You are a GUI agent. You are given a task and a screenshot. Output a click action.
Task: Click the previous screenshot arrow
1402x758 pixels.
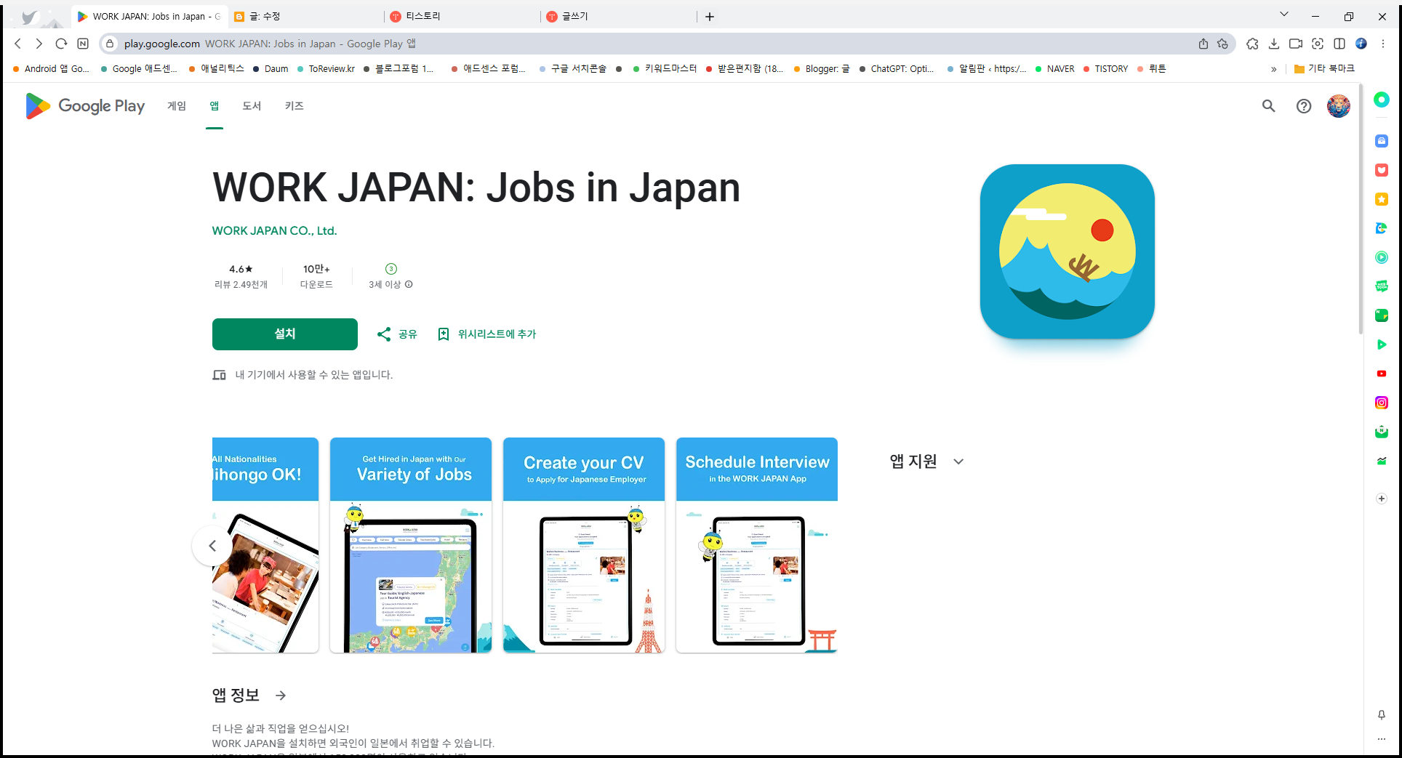click(x=212, y=546)
